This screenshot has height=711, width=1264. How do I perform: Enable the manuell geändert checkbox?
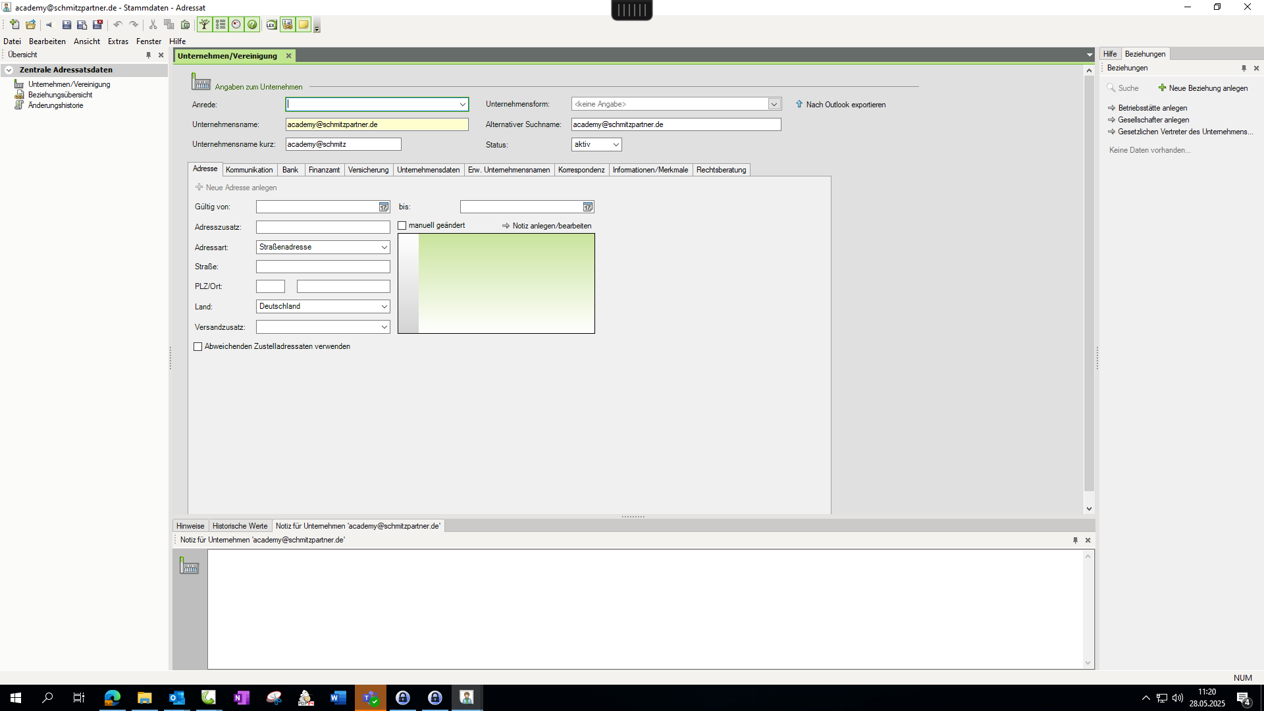[x=402, y=226]
